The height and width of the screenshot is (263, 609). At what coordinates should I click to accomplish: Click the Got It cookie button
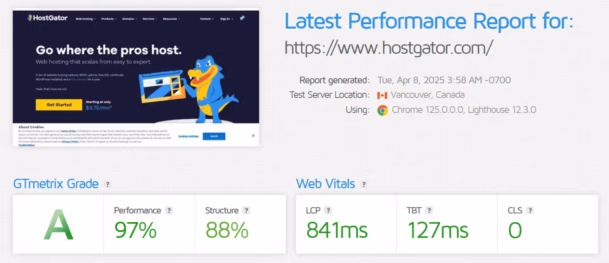pyautogui.click(x=214, y=136)
